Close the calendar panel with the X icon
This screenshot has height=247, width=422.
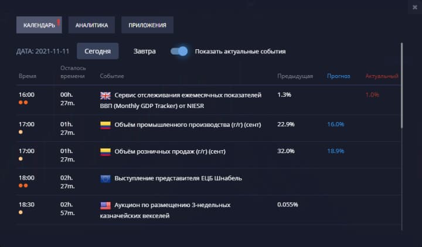pos(416,6)
